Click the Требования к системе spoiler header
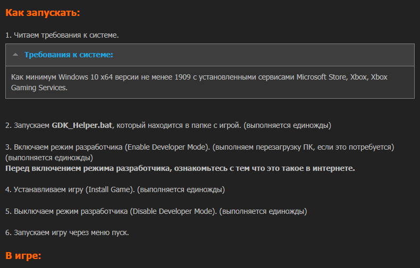This screenshot has height=268, width=420. coord(69,55)
